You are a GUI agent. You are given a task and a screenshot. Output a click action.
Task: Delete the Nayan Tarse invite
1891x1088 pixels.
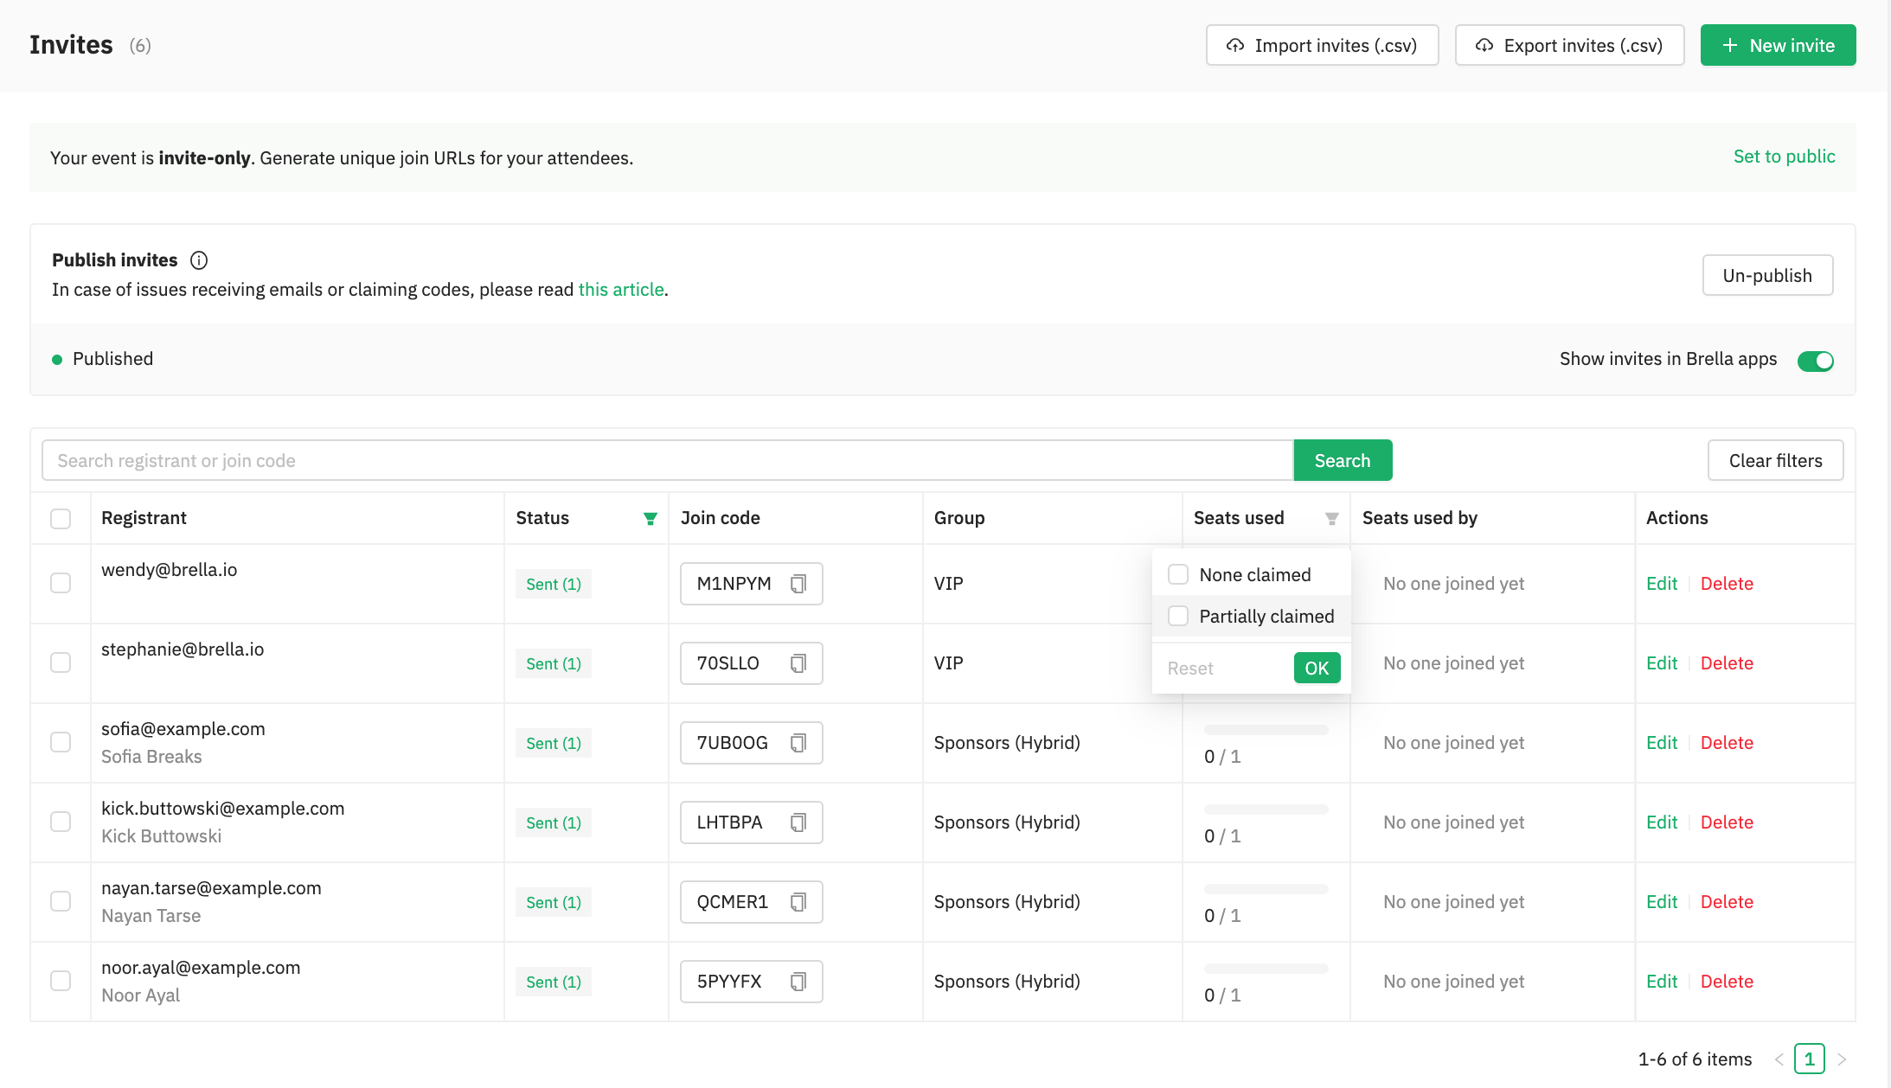[1727, 902]
